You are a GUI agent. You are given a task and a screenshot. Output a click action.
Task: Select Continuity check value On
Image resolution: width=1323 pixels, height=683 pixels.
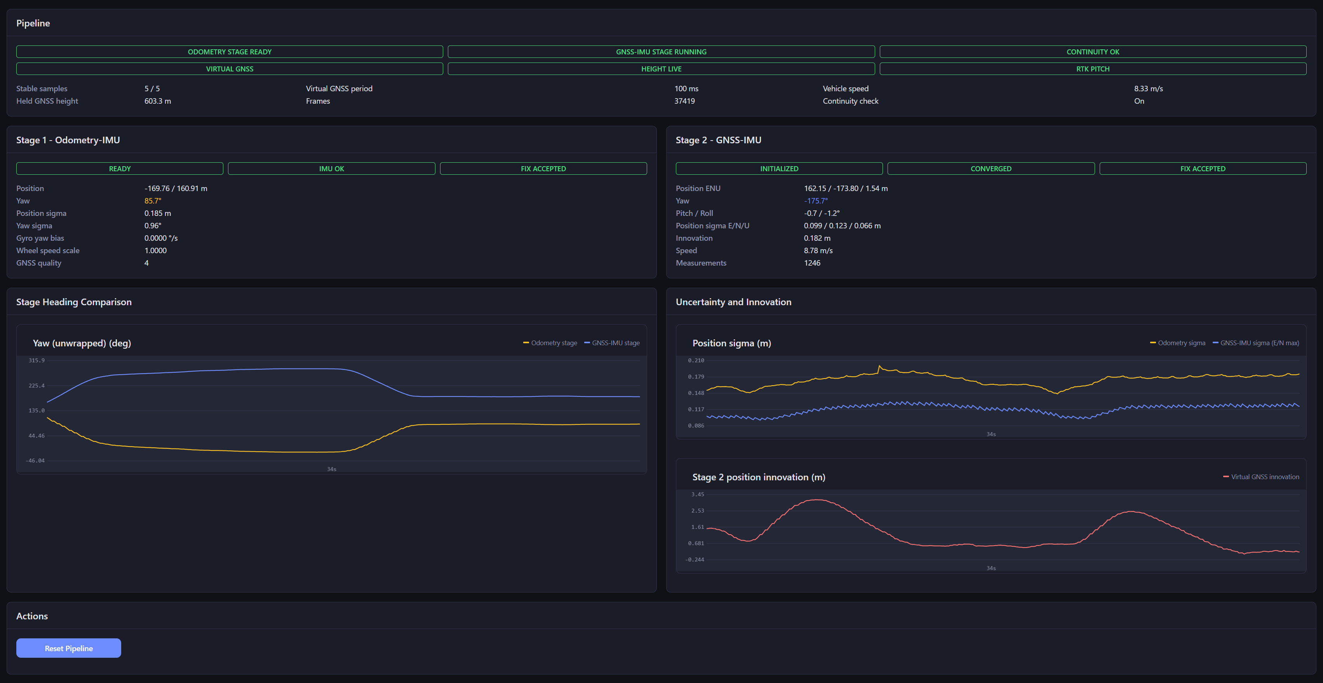point(1139,101)
